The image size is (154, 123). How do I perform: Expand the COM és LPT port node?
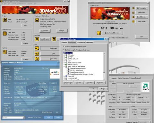click(x=64, y=59)
